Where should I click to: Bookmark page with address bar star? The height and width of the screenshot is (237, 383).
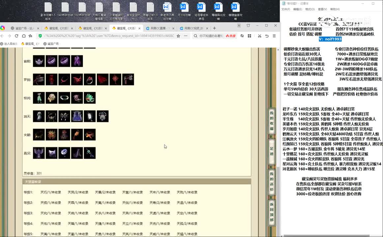click(178, 36)
